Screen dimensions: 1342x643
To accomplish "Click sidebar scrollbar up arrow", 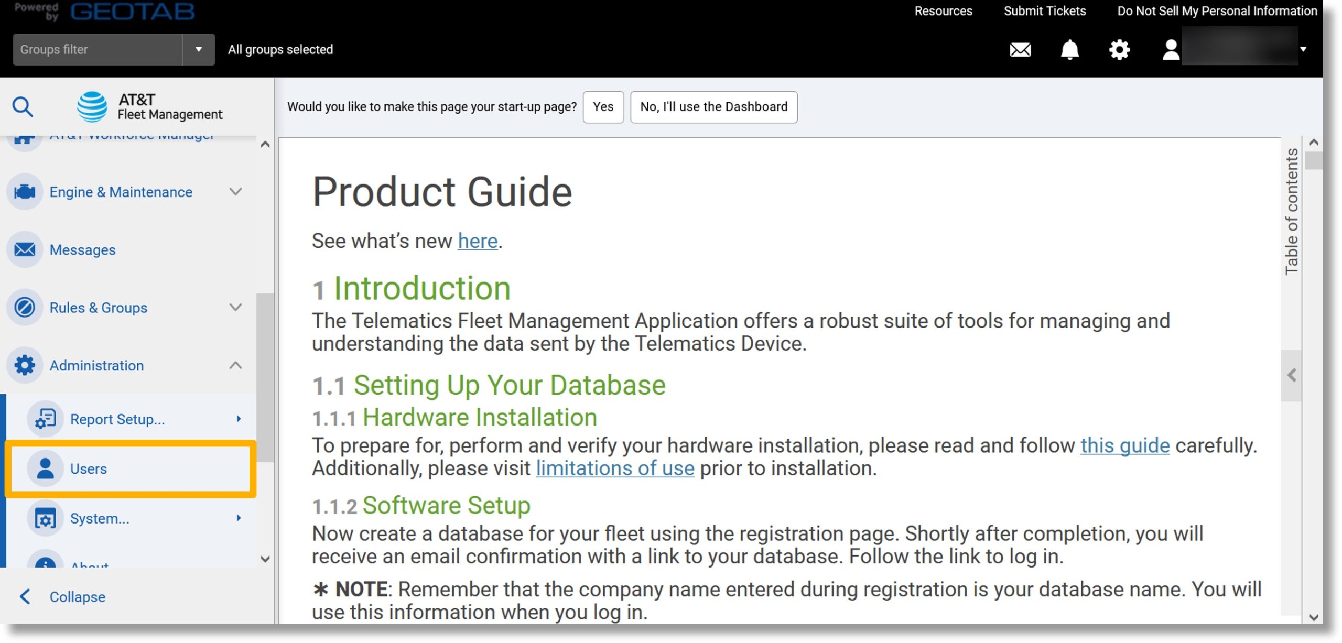I will (265, 144).
